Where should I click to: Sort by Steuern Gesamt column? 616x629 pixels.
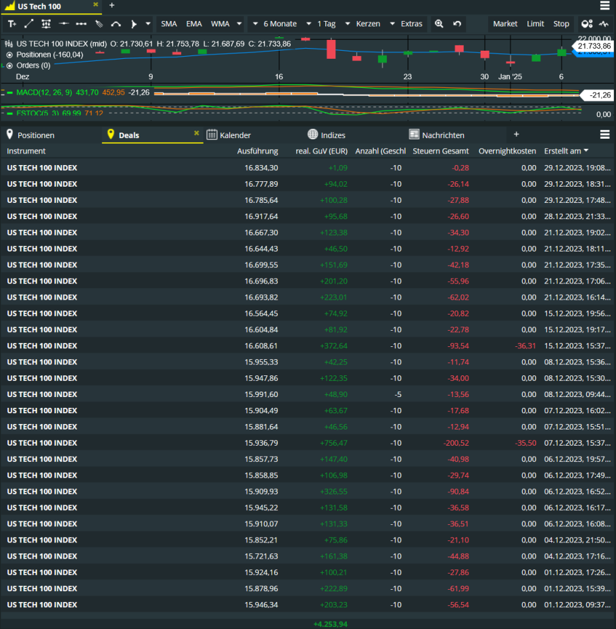point(441,152)
